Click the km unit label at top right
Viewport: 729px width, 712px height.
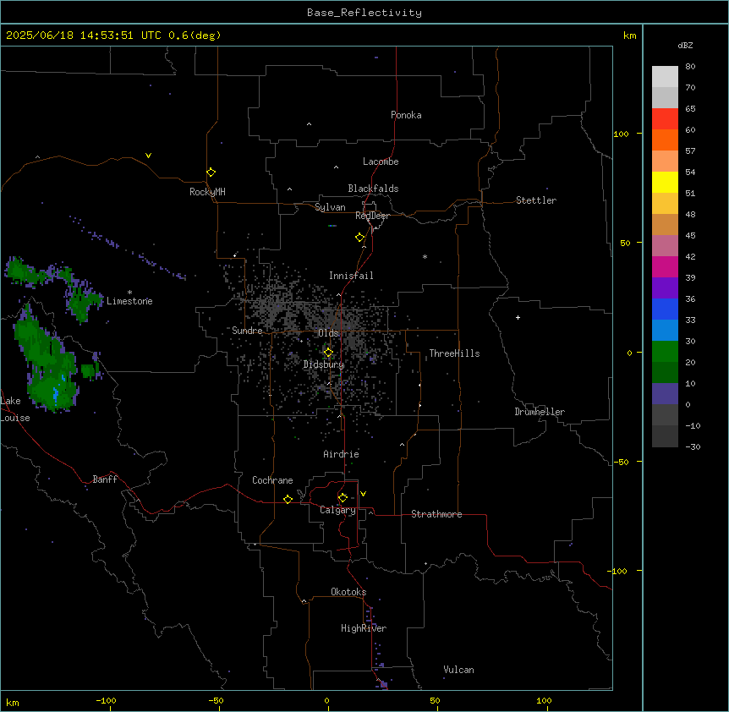pyautogui.click(x=629, y=36)
